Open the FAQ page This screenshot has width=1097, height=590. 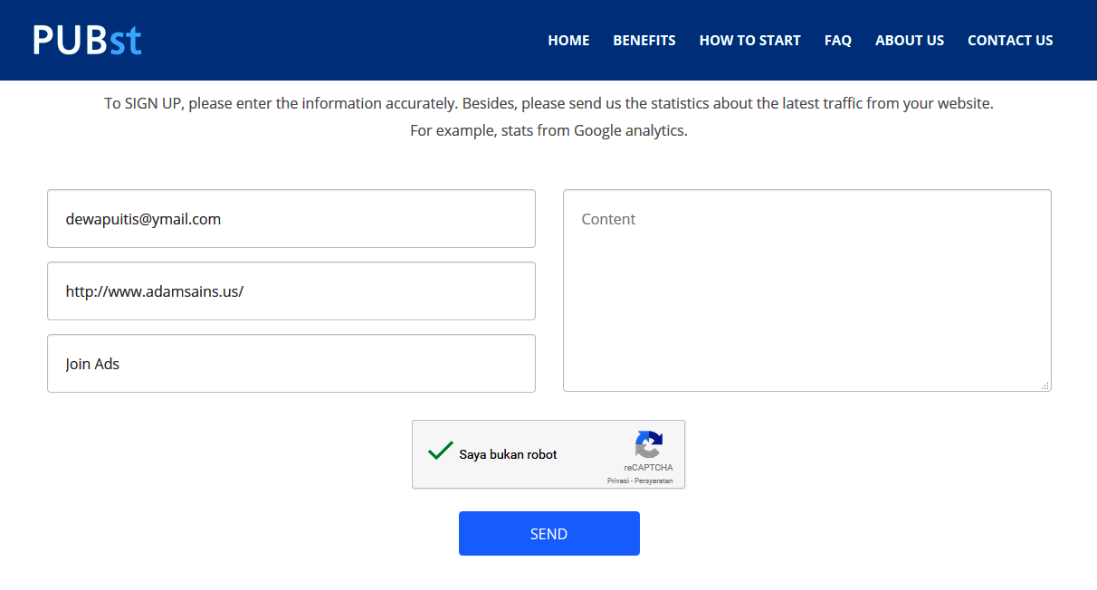[838, 41]
